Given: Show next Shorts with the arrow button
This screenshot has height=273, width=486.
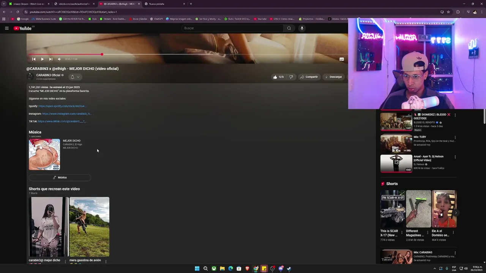Looking at the screenshot, I should [456, 213].
